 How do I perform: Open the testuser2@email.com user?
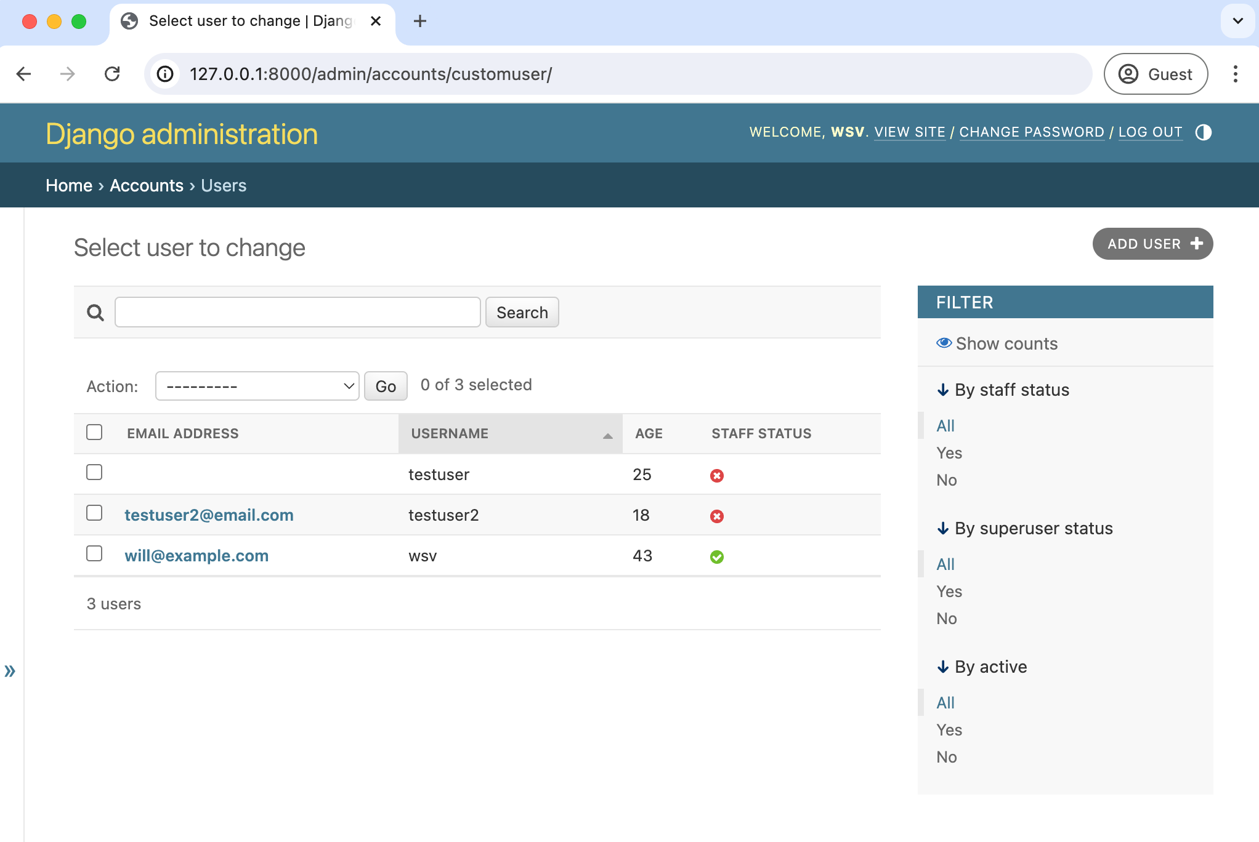click(x=209, y=515)
